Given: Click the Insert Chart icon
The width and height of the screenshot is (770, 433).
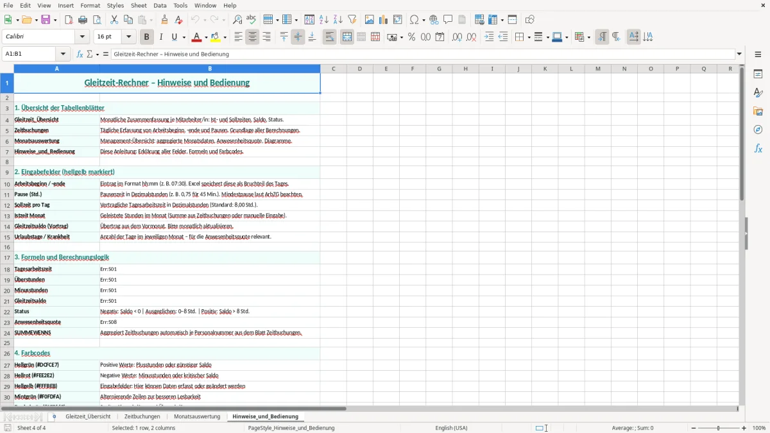Looking at the screenshot, I should point(384,20).
